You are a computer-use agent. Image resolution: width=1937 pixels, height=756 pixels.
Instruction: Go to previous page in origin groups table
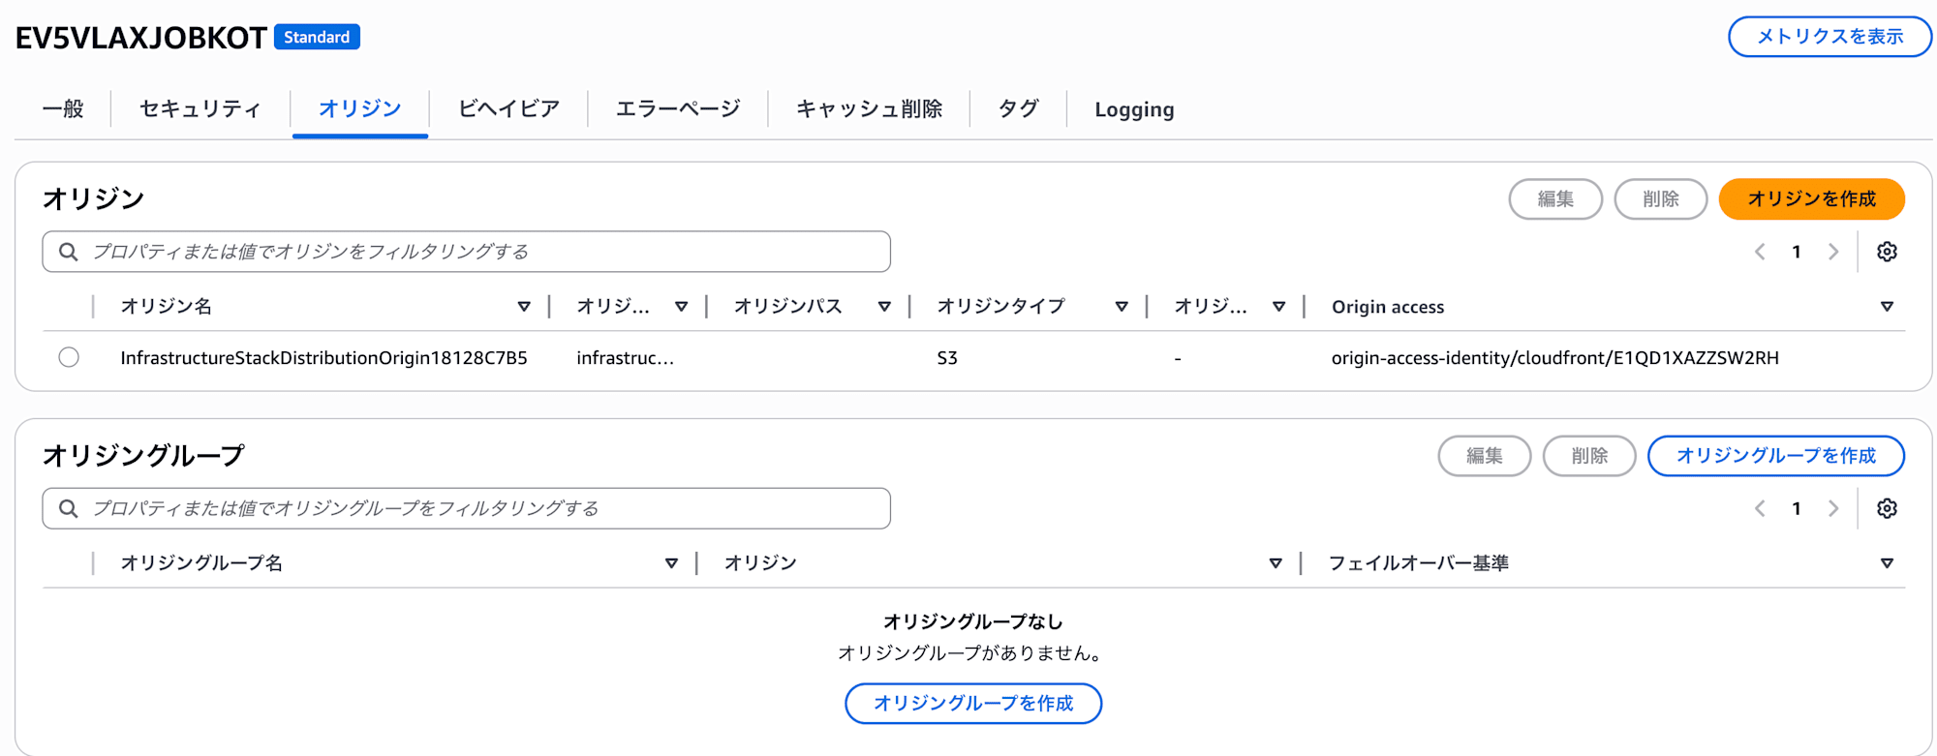coord(1760,508)
